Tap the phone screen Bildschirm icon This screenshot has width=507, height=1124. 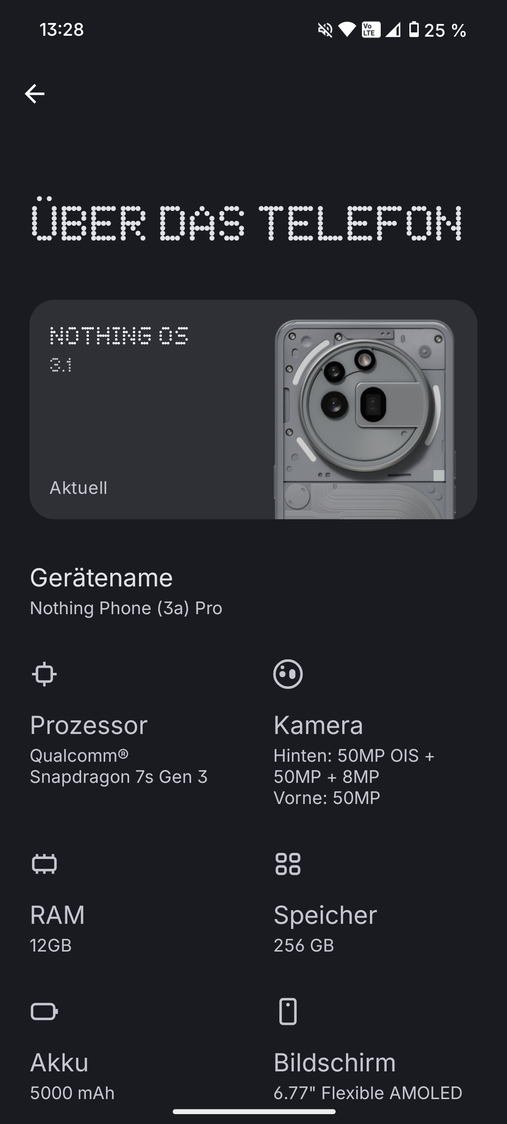coord(288,1011)
